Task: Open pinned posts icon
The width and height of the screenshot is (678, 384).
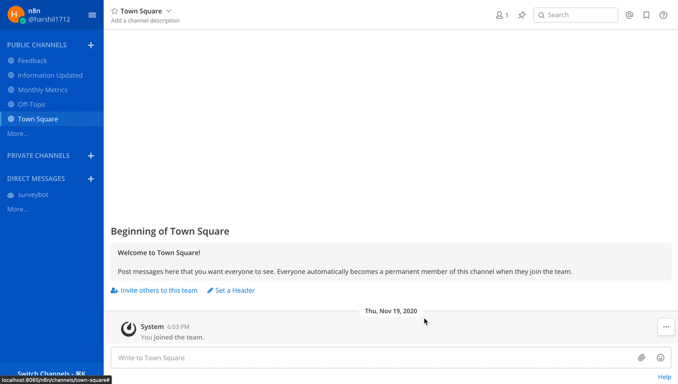Action: pos(522,15)
